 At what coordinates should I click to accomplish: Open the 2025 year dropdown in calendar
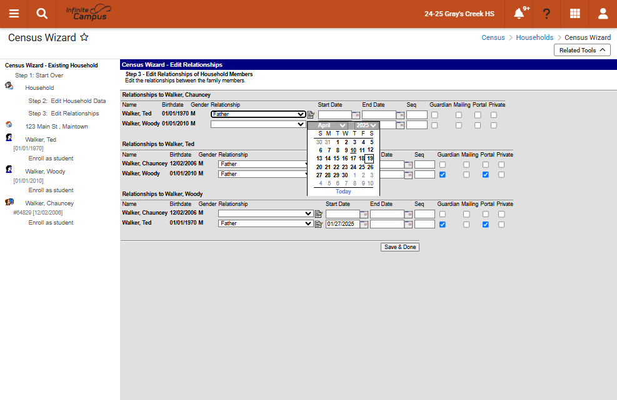tap(366, 125)
